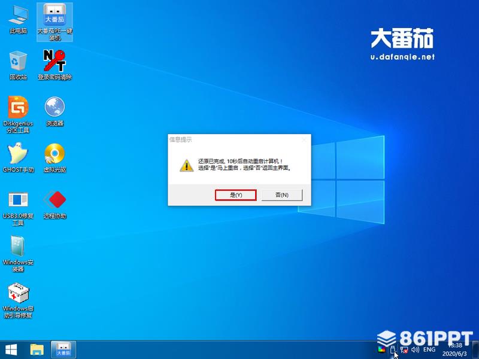This screenshot has width=479, height=359.
Task: Open Diskgenius 分区工具 icon
Action: (x=18, y=115)
